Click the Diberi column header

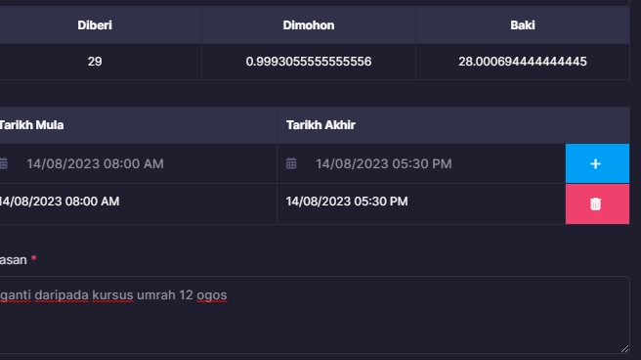point(95,25)
